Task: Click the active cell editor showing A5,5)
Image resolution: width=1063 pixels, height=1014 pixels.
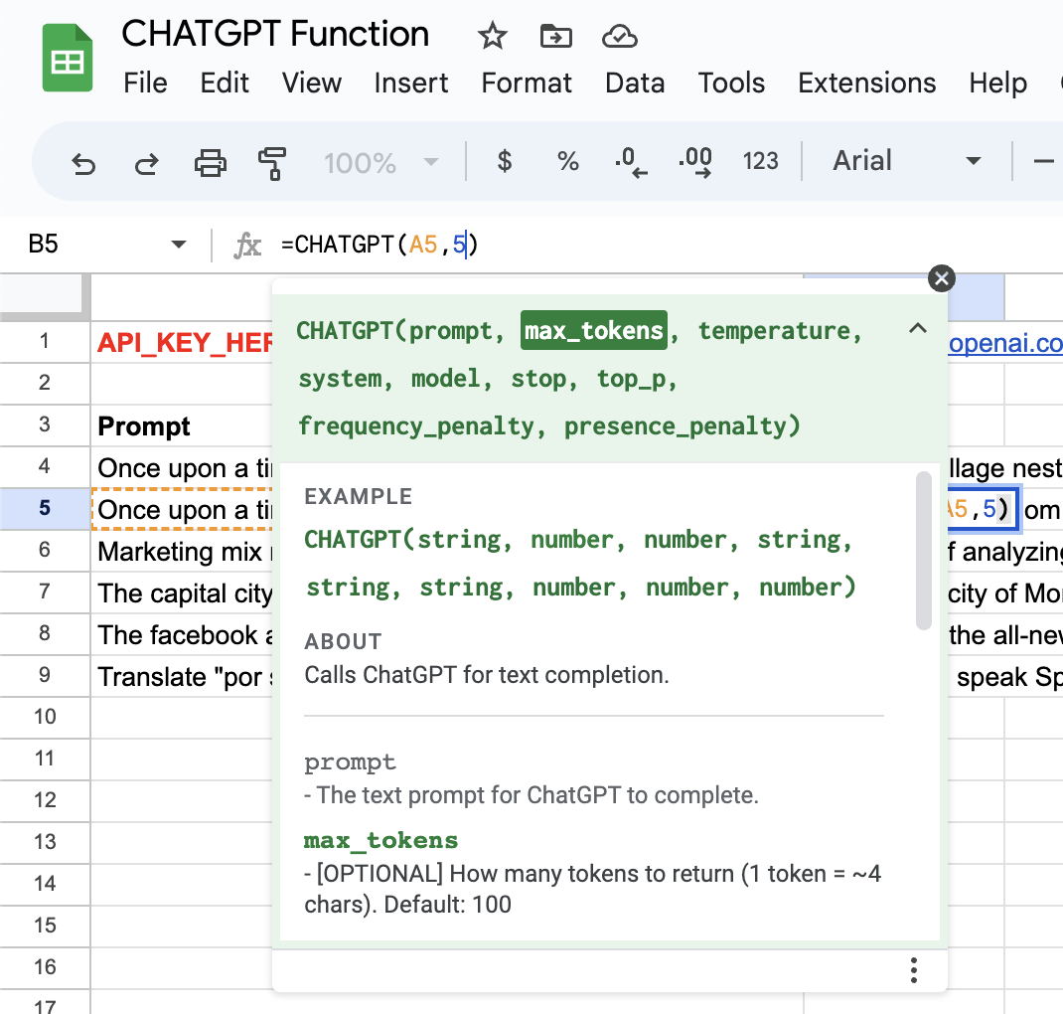Action: (x=983, y=509)
